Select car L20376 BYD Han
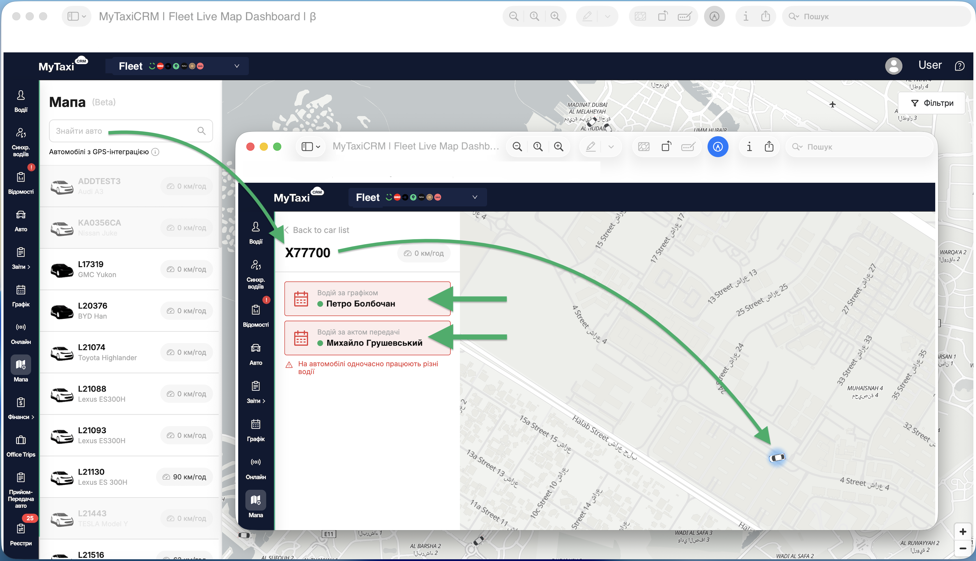This screenshot has height=561, width=976. coord(130,310)
